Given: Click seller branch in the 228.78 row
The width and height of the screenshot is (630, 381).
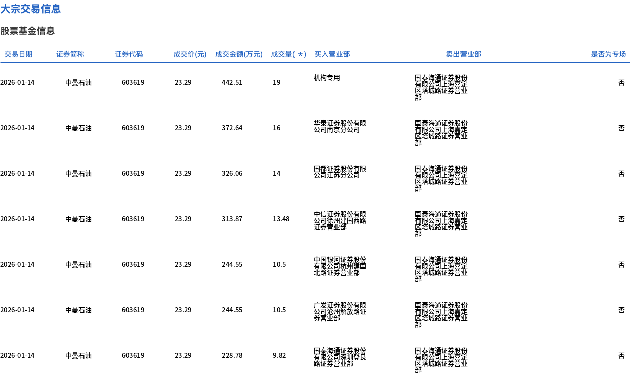Looking at the screenshot, I should pos(441,361).
